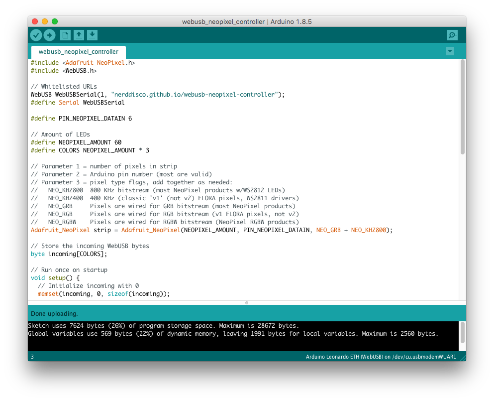This screenshot has width=494, height=401.
Task: Click the nerddisco.github.io URL string
Action: [195, 95]
